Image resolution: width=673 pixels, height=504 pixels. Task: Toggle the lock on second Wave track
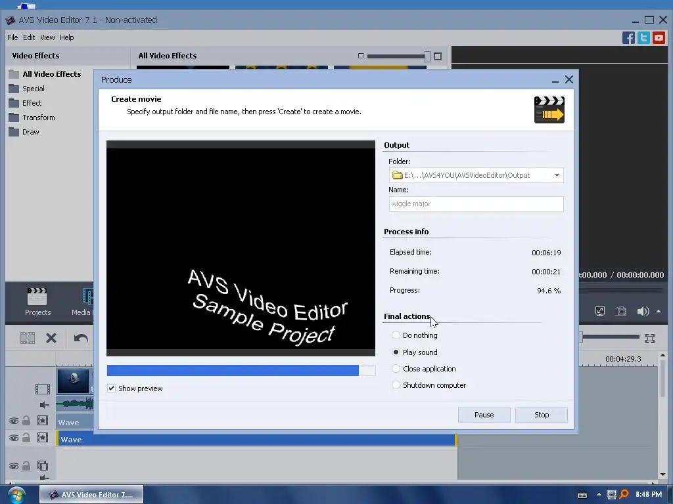tap(26, 438)
